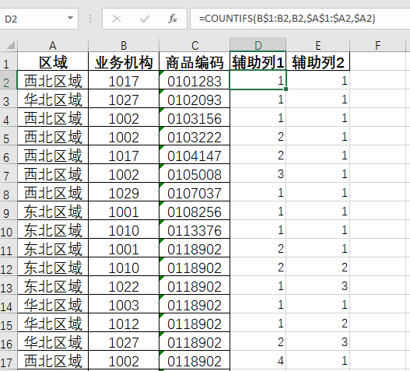This screenshot has height=371, width=410.
Task: Click 西北区域 in row 17
Action: point(53,361)
